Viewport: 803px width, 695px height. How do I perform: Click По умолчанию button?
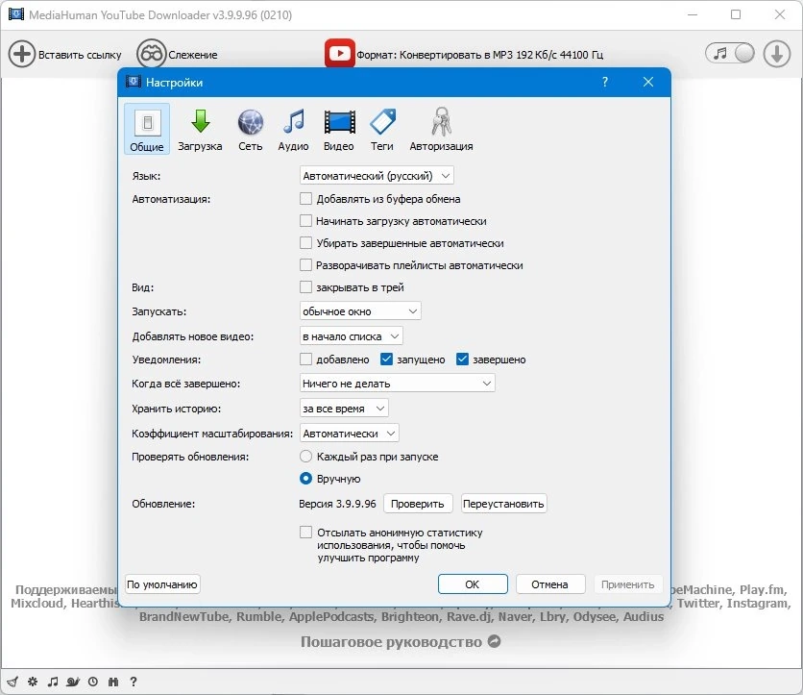[x=162, y=584]
